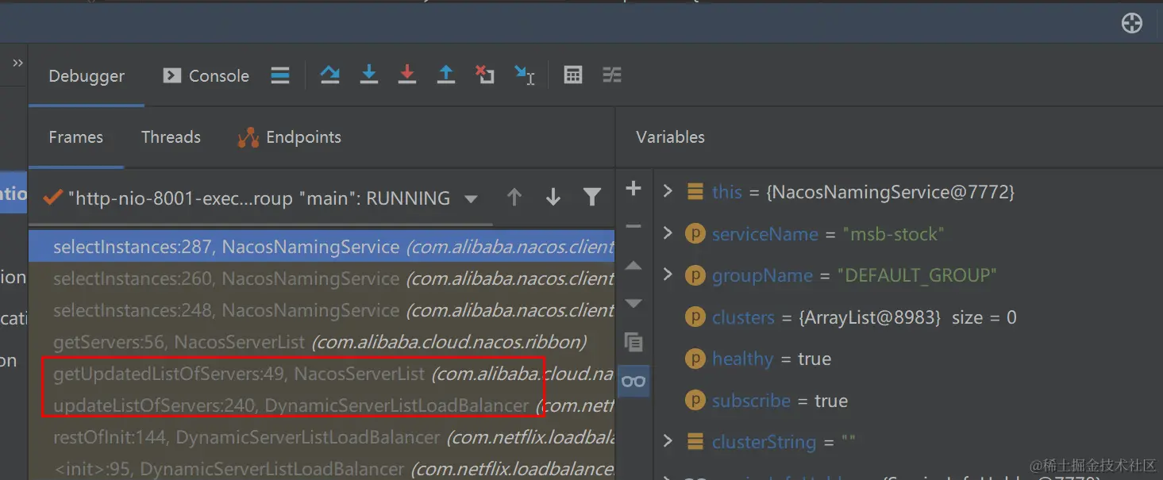Screen dimensions: 1163x480
Task: Open the Debugger tab
Action: [87, 76]
